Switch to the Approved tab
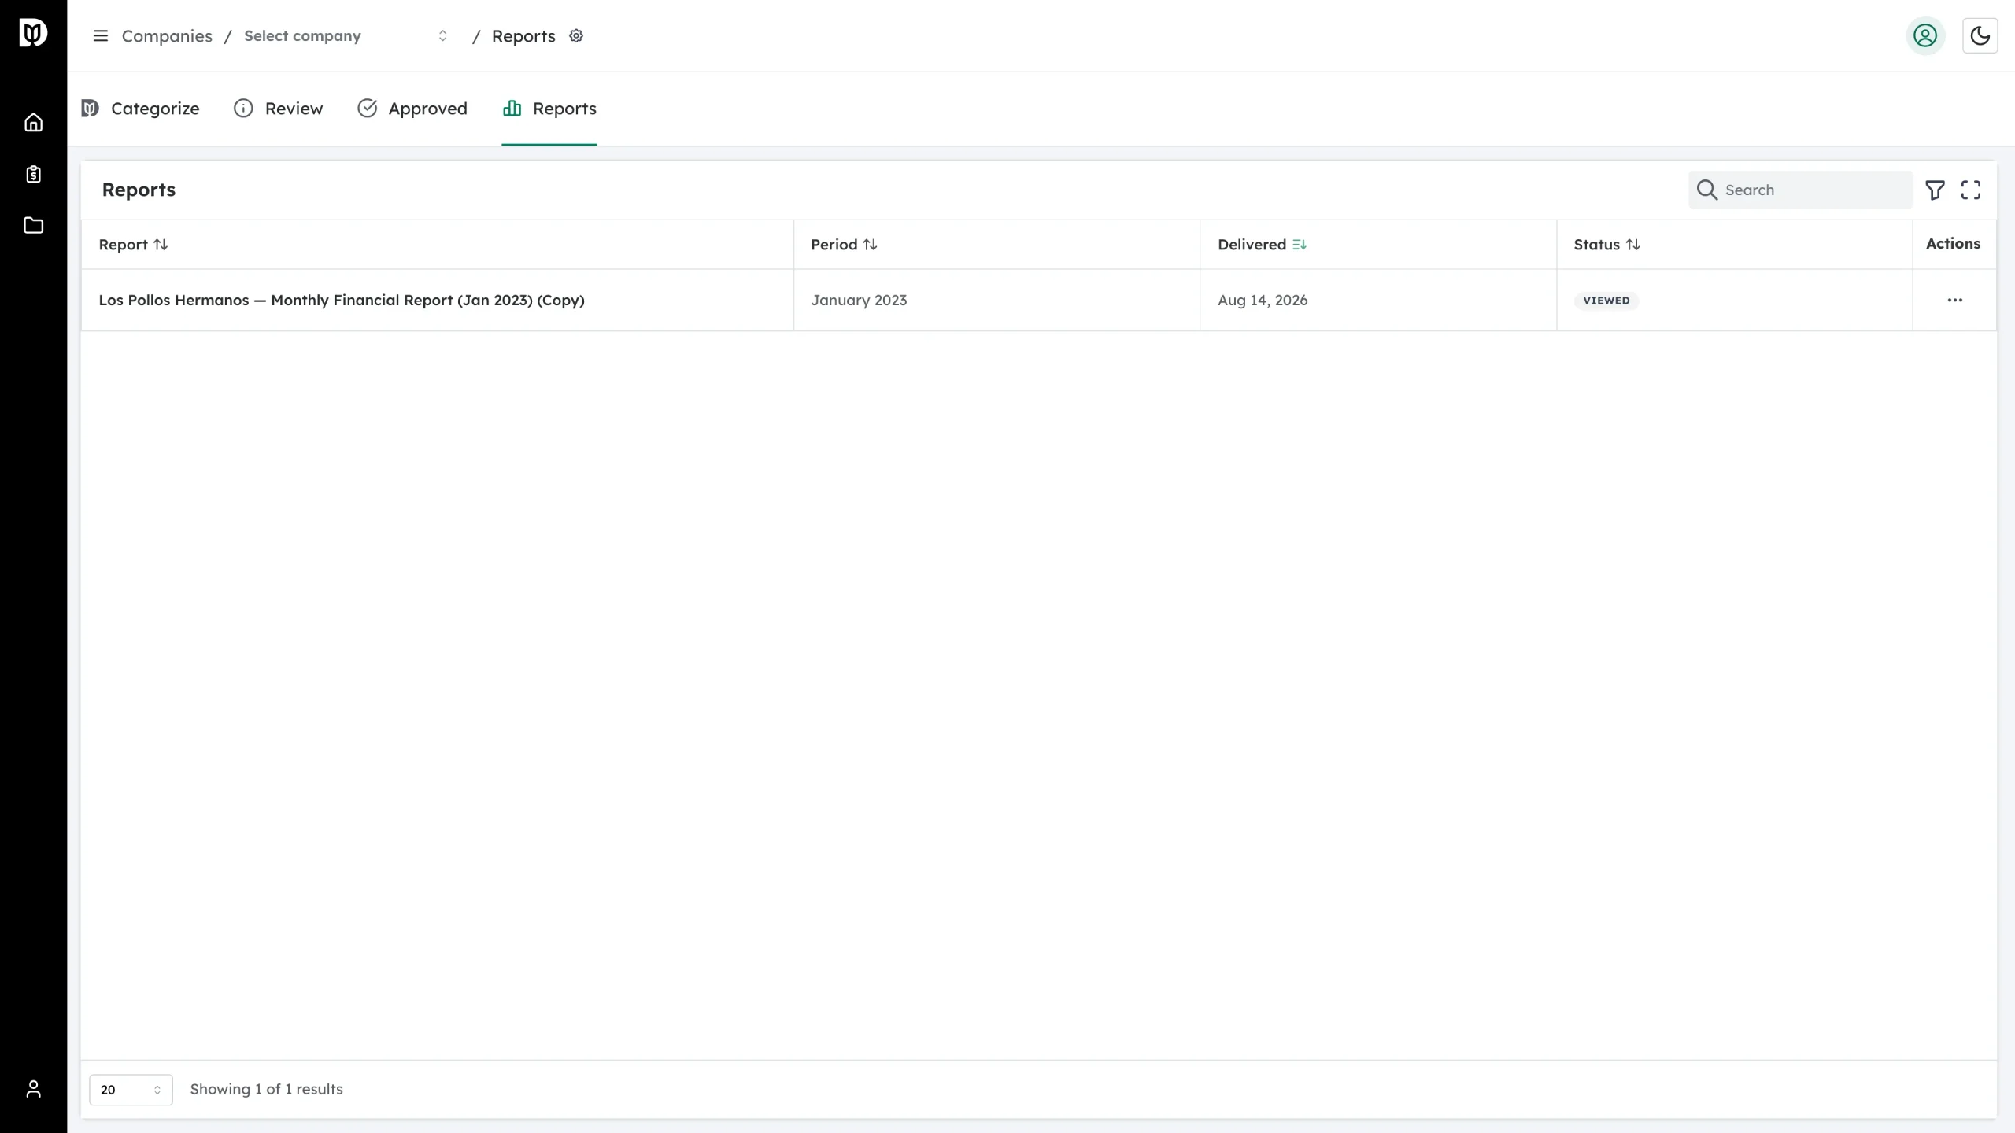The image size is (2015, 1133). tap(412, 109)
